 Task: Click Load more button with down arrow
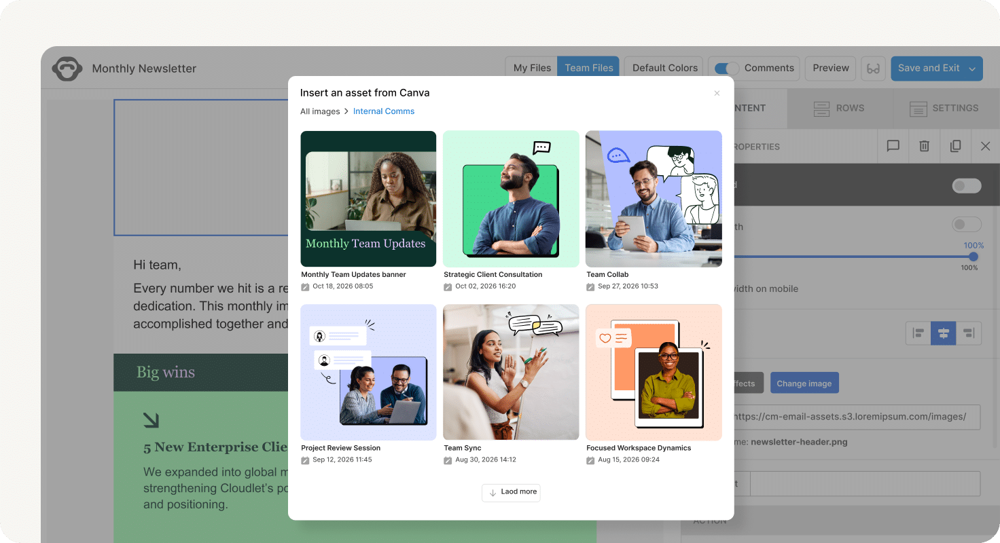pos(511,492)
